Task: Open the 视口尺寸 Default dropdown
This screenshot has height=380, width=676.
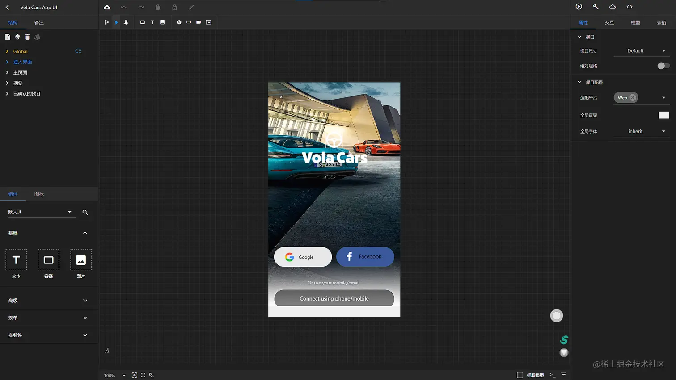Action: [641, 51]
